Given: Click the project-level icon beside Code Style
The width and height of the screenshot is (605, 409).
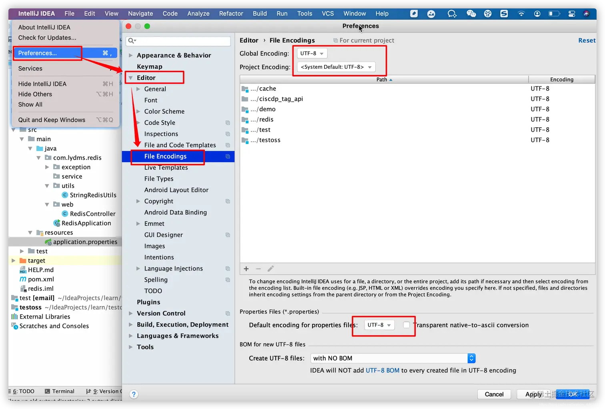Looking at the screenshot, I should point(228,123).
